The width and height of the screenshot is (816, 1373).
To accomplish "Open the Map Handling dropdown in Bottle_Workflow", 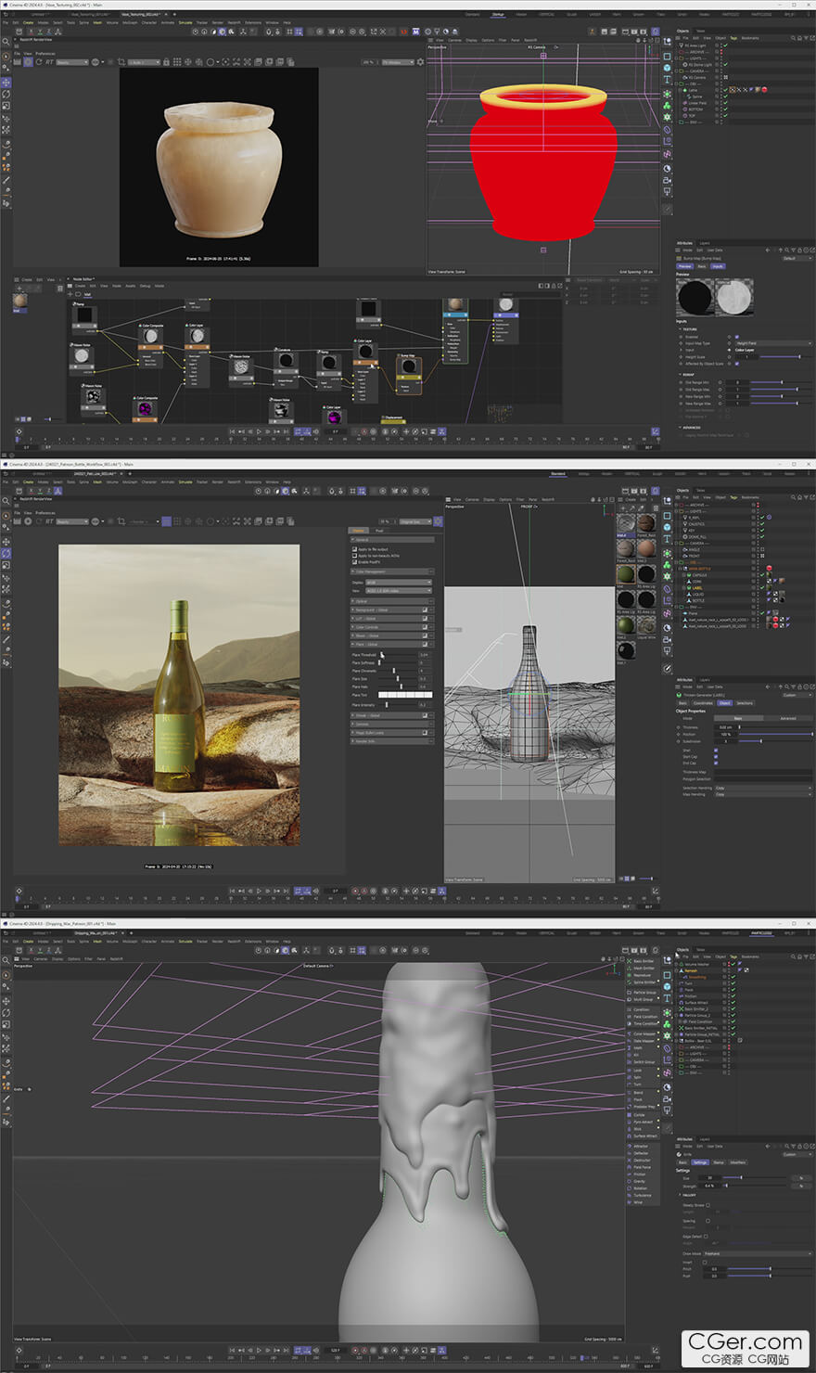I will coord(763,794).
